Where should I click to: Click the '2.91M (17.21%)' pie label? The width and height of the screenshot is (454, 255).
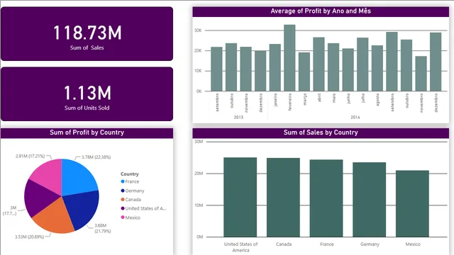(30, 156)
